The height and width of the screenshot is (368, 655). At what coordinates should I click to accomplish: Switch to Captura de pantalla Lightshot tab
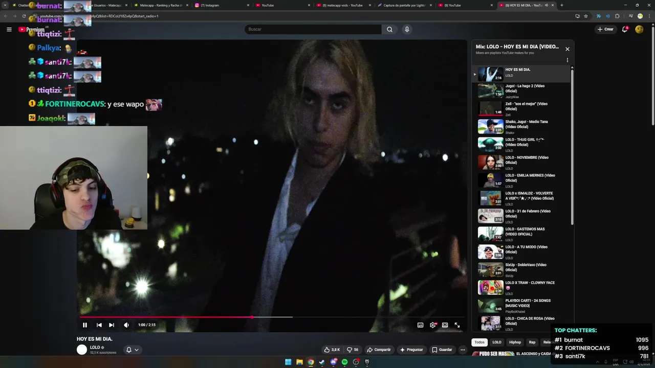click(x=404, y=5)
